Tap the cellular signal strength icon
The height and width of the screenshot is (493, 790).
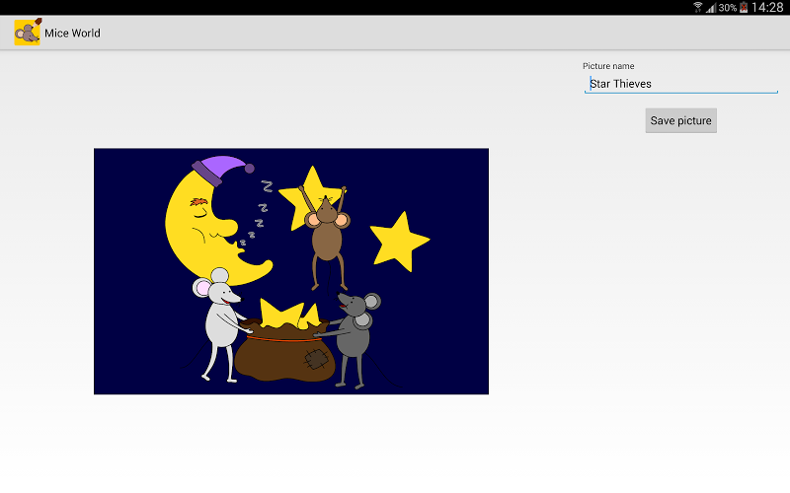click(711, 8)
